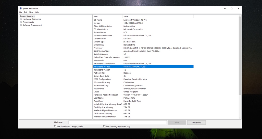Image resolution: width=262 pixels, height=139 pixels.
Task: Click the Find button
Action: tap(177, 122)
